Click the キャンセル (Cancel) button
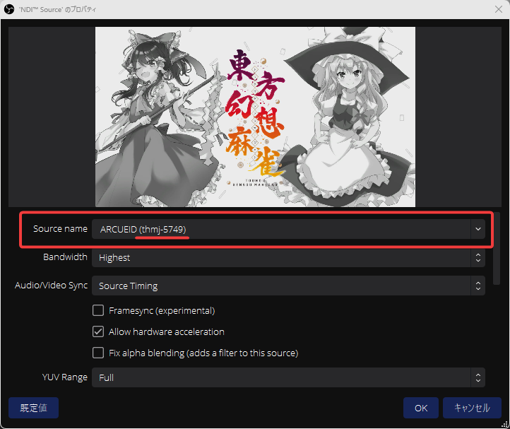This screenshot has height=429, width=510. coord(472,408)
